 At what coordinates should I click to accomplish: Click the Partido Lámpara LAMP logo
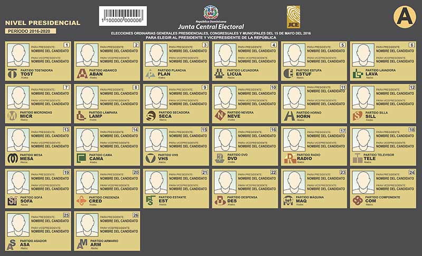click(81, 116)
